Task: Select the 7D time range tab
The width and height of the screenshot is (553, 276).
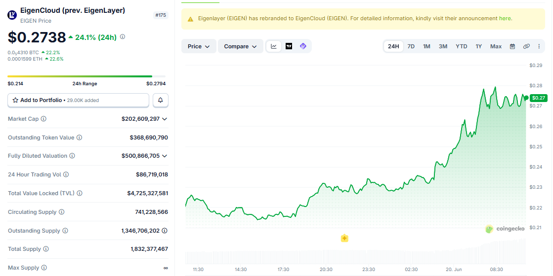Action: (x=411, y=46)
